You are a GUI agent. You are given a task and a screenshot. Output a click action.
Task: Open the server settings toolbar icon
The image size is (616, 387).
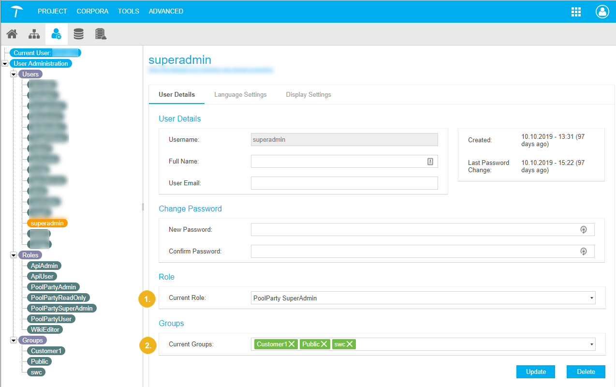(x=101, y=34)
